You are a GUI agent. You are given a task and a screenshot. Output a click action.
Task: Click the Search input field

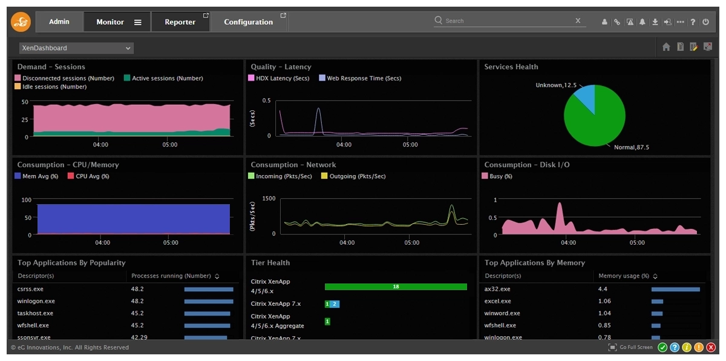[509, 21]
